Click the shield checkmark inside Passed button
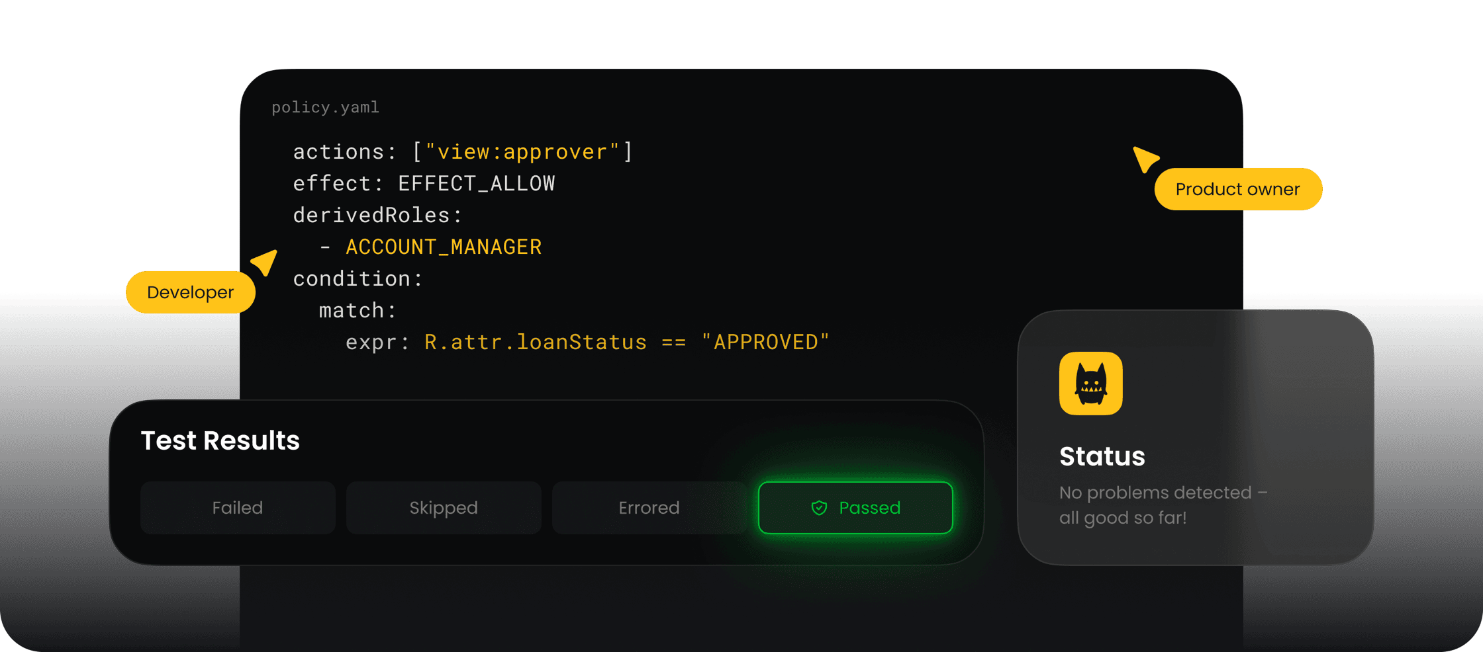 [819, 508]
